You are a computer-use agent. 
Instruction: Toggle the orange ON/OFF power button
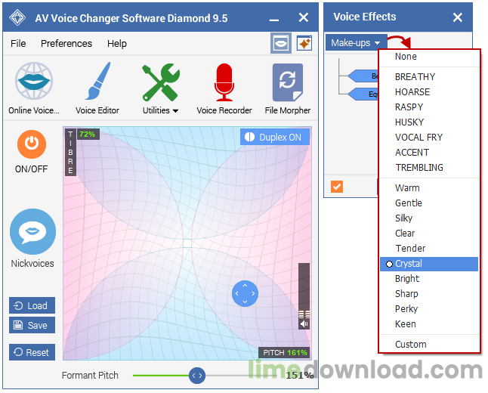(x=32, y=144)
